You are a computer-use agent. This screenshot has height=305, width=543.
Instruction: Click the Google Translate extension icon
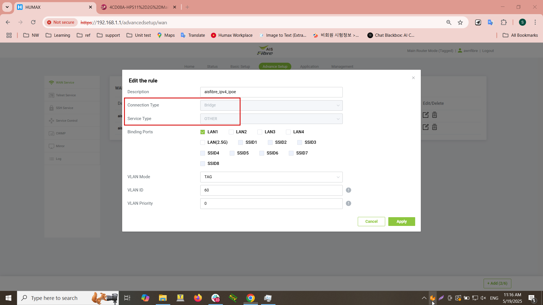pyautogui.click(x=491, y=22)
